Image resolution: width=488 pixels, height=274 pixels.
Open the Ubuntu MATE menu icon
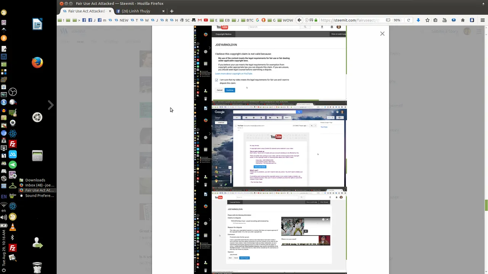pos(37,117)
